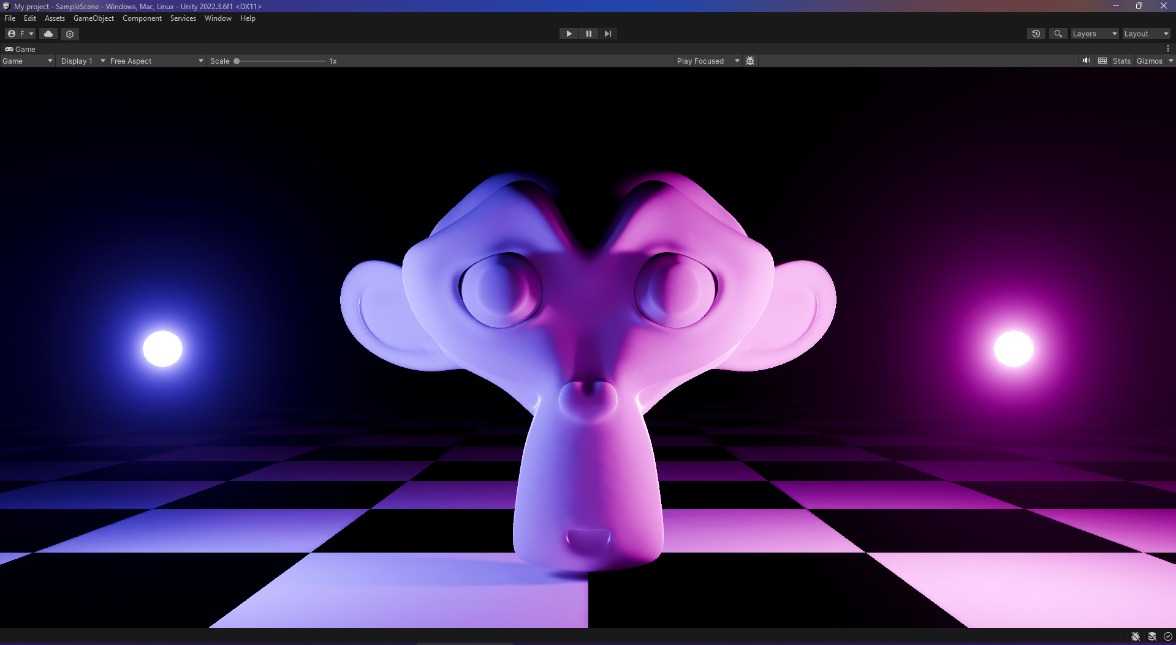This screenshot has width=1176, height=645.
Task: Open the Undo History panel
Action: 1036,34
